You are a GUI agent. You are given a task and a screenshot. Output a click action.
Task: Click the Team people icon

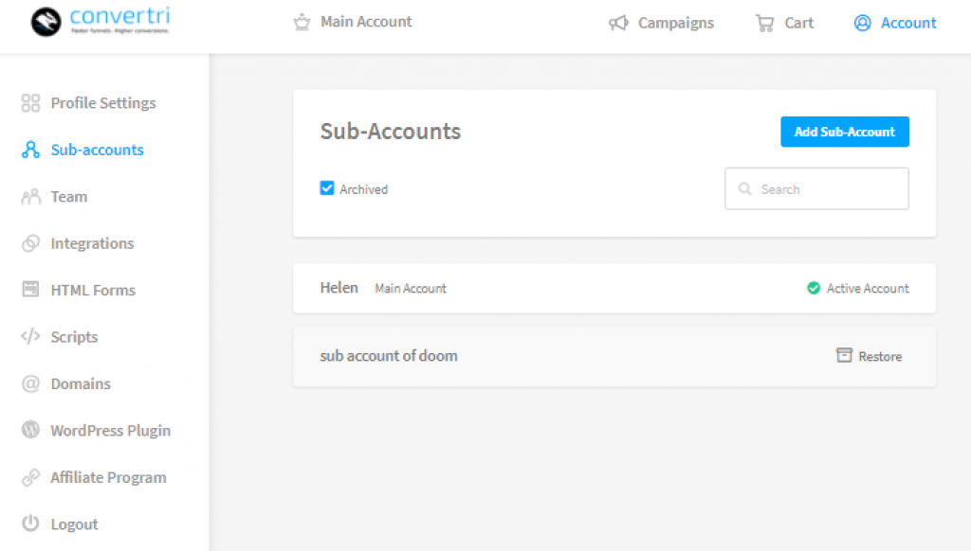pyautogui.click(x=31, y=197)
